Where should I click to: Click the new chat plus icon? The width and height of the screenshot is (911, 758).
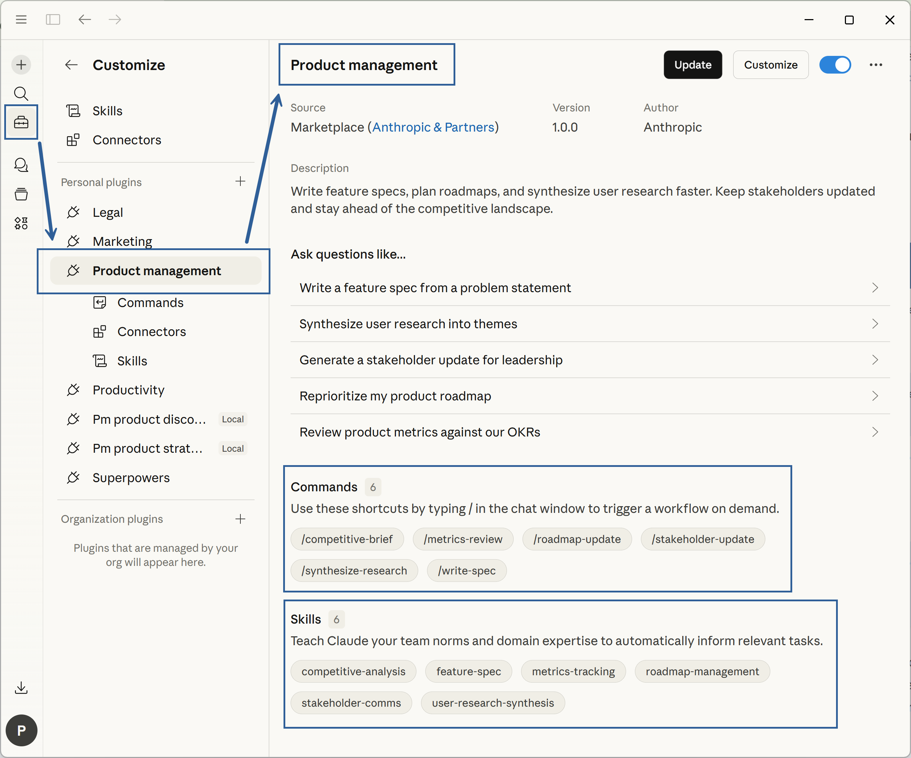[x=21, y=65]
